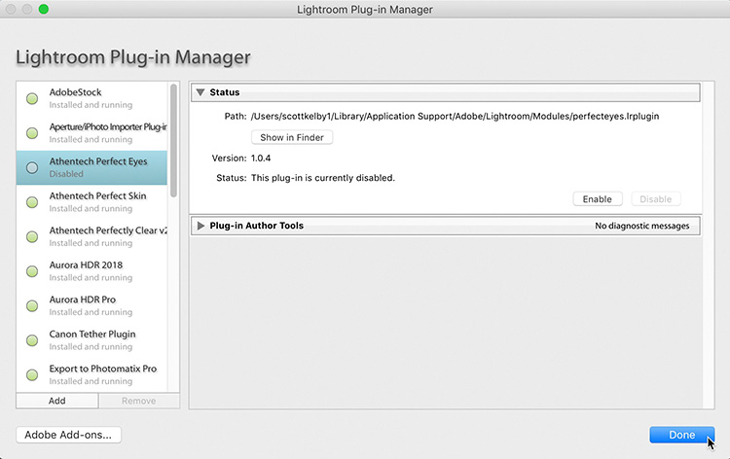Image resolution: width=730 pixels, height=459 pixels.
Task: Click status dot for Athentech Perfectly Clear
Action: (32, 236)
